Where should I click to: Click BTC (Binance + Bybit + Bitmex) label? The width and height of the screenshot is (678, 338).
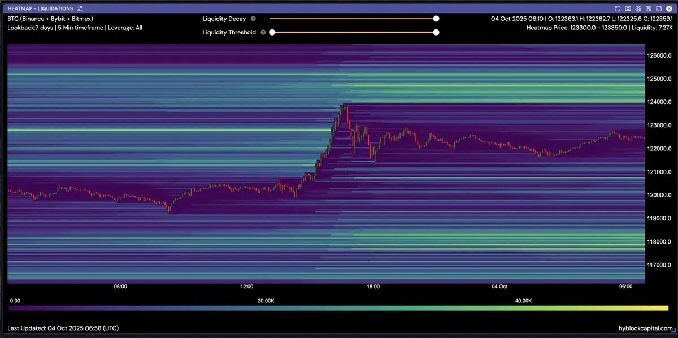[x=50, y=19]
